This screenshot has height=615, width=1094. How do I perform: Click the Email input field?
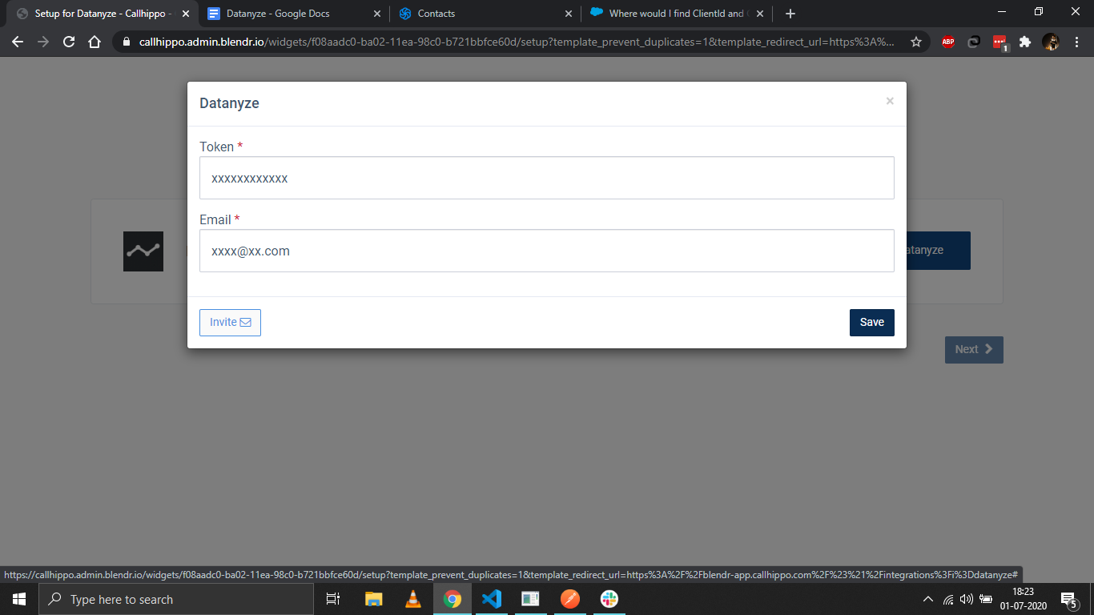[x=547, y=251]
